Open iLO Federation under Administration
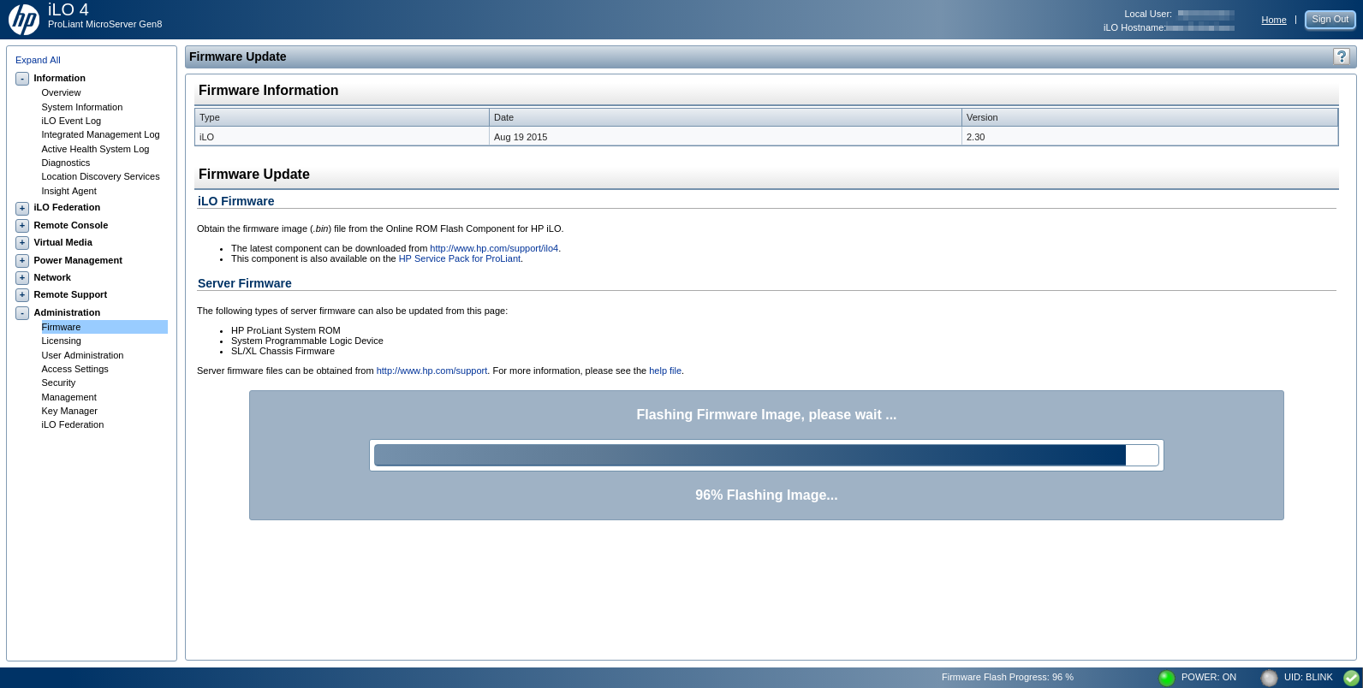The image size is (1363, 688). coord(72,424)
